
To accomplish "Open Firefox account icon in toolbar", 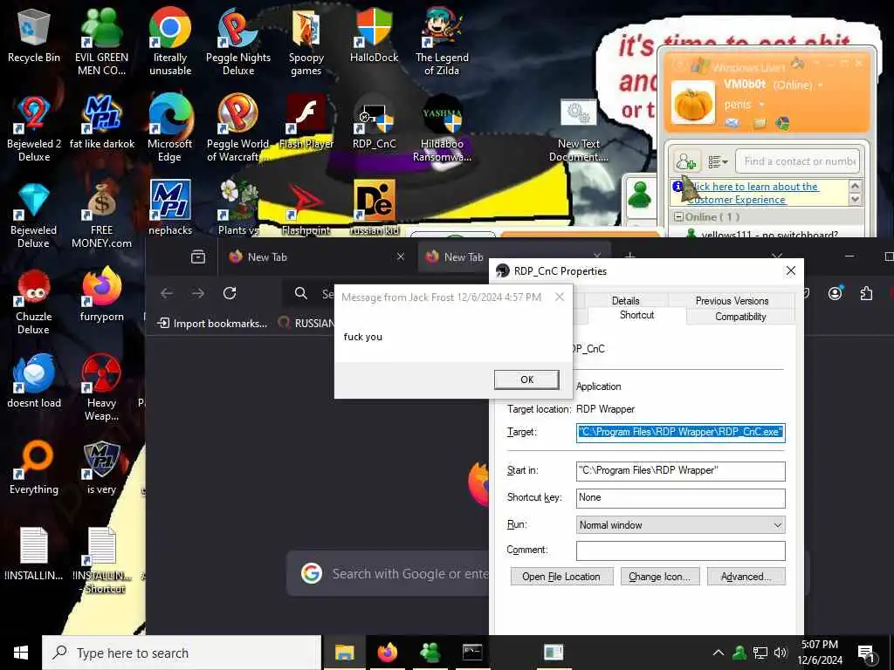I will [x=836, y=293].
